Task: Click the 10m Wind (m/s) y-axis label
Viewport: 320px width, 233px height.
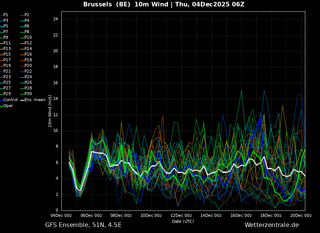Action: click(x=50, y=111)
